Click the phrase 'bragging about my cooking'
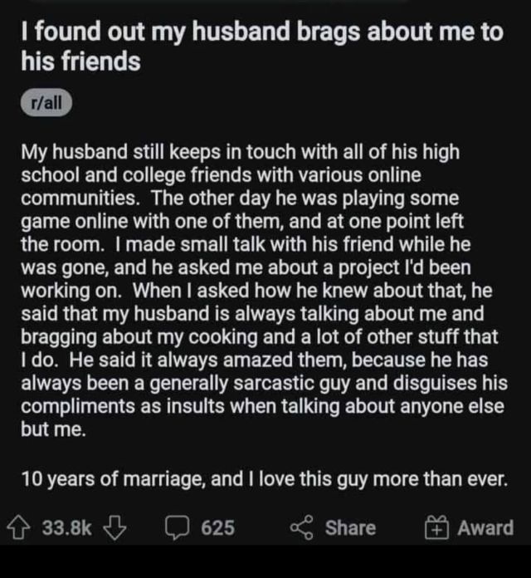This screenshot has width=531, height=578. [139, 337]
